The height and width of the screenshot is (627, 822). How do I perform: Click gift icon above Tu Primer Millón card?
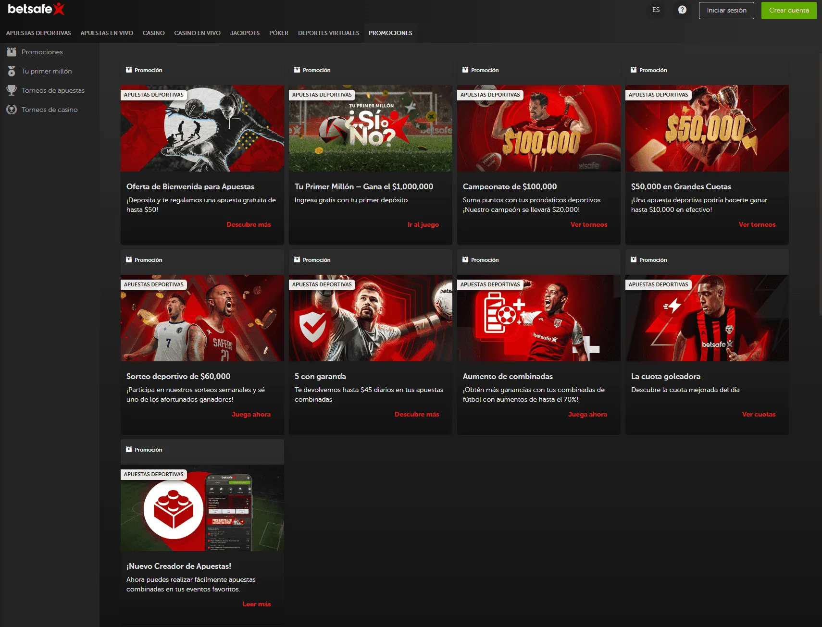click(x=297, y=70)
